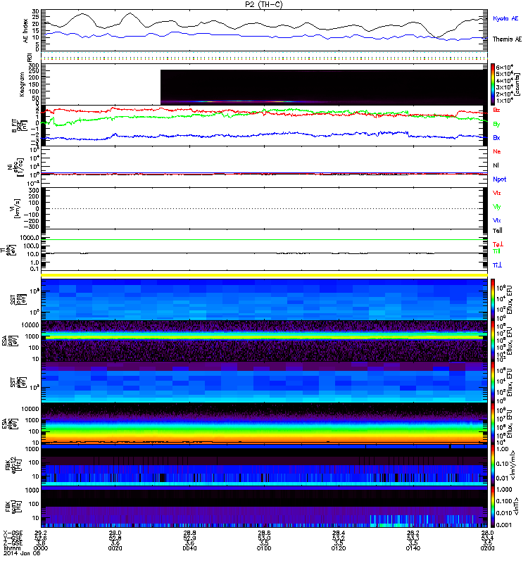The width and height of the screenshot is (528, 563).
Task: Select the blue Ti perpendicular legend label
Action: [x=497, y=265]
